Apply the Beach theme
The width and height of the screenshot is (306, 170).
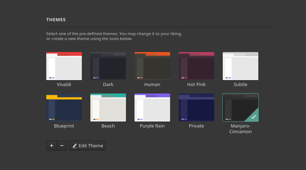coord(108,107)
